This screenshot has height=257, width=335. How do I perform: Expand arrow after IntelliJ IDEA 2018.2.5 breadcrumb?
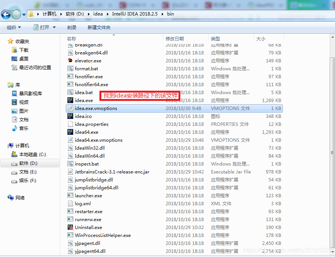[x=163, y=14]
